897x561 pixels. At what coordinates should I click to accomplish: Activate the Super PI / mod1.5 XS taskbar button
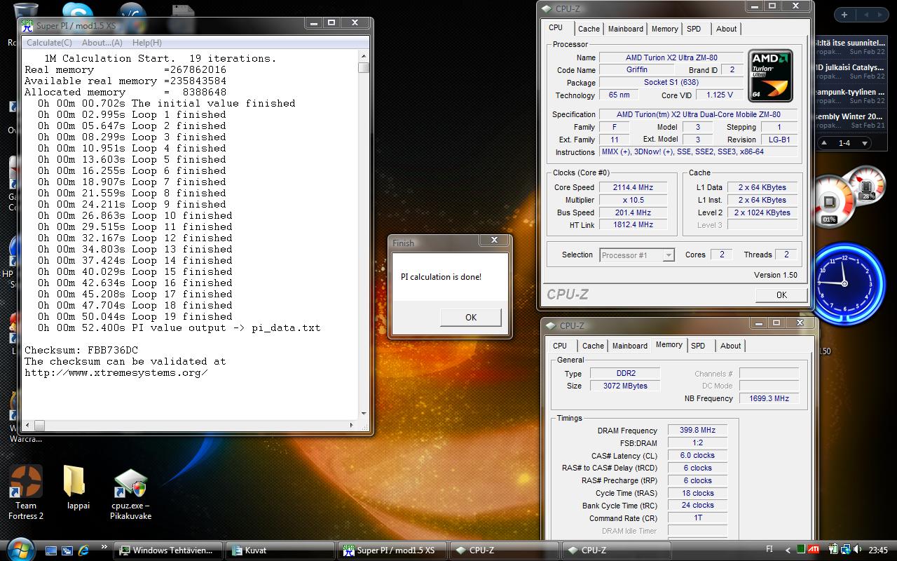click(x=392, y=550)
